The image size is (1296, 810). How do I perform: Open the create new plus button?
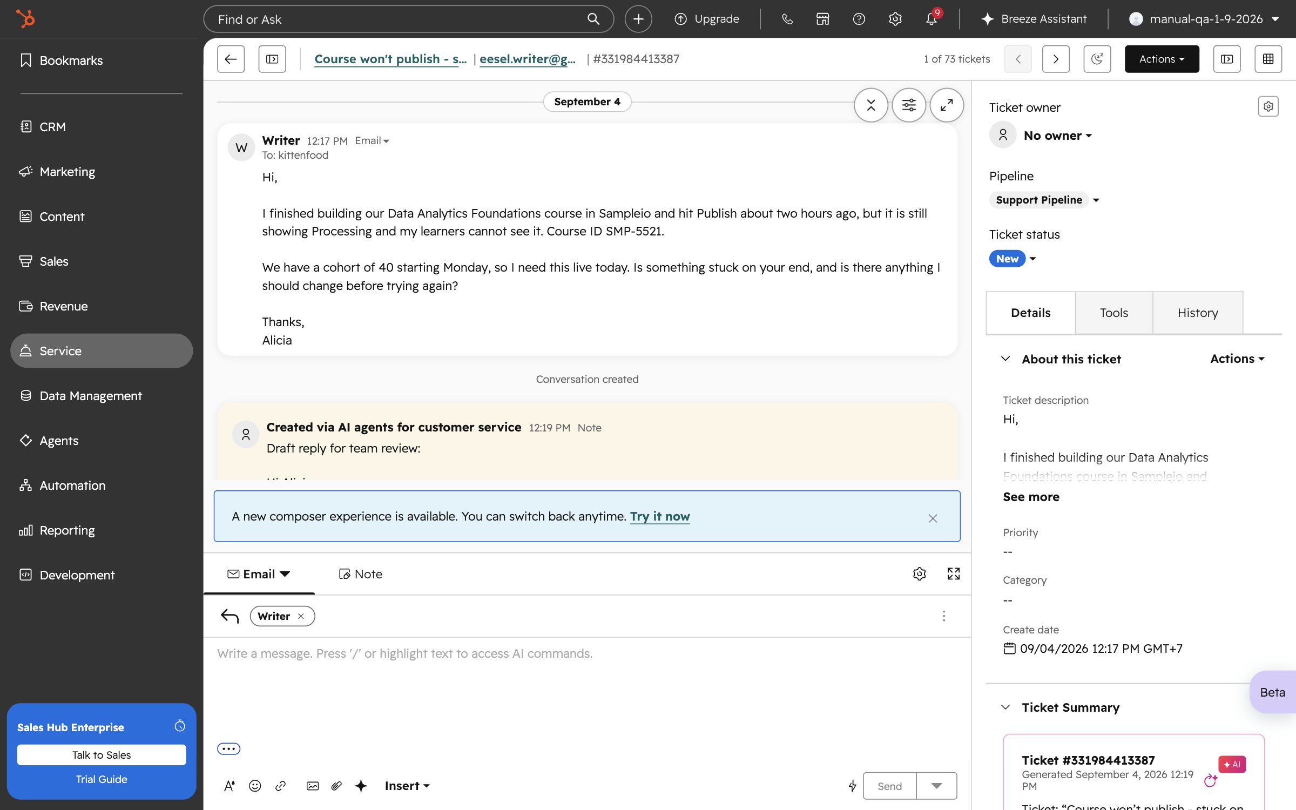638,19
